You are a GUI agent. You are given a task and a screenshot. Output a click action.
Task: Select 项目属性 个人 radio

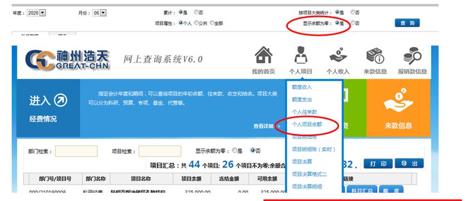180,23
